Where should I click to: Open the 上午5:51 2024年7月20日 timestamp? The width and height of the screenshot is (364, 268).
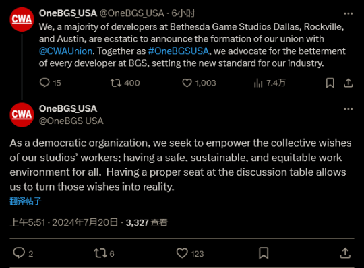(x=64, y=222)
